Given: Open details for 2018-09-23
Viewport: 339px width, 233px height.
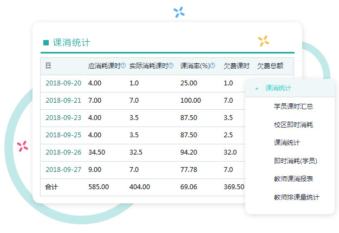Looking at the screenshot, I should (63, 118).
